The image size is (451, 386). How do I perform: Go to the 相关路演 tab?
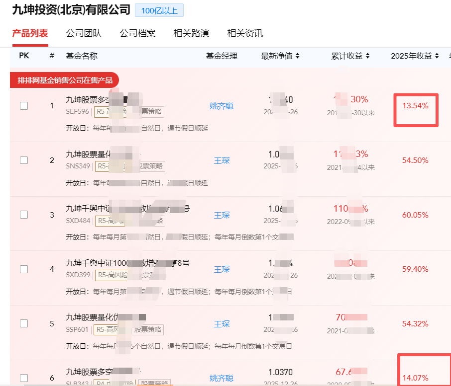[191, 33]
